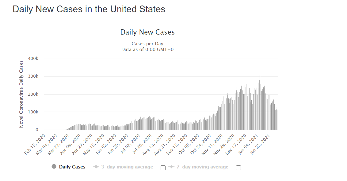This screenshot has height=181, width=347.
Task: Toggle the Daily Cases legend label
Action: coord(72,167)
